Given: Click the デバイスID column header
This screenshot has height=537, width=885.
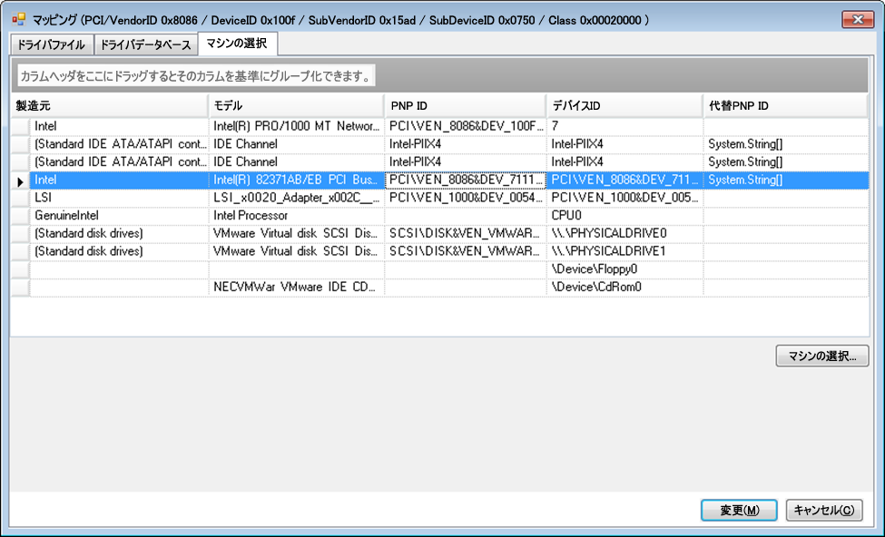Looking at the screenshot, I should pos(624,106).
